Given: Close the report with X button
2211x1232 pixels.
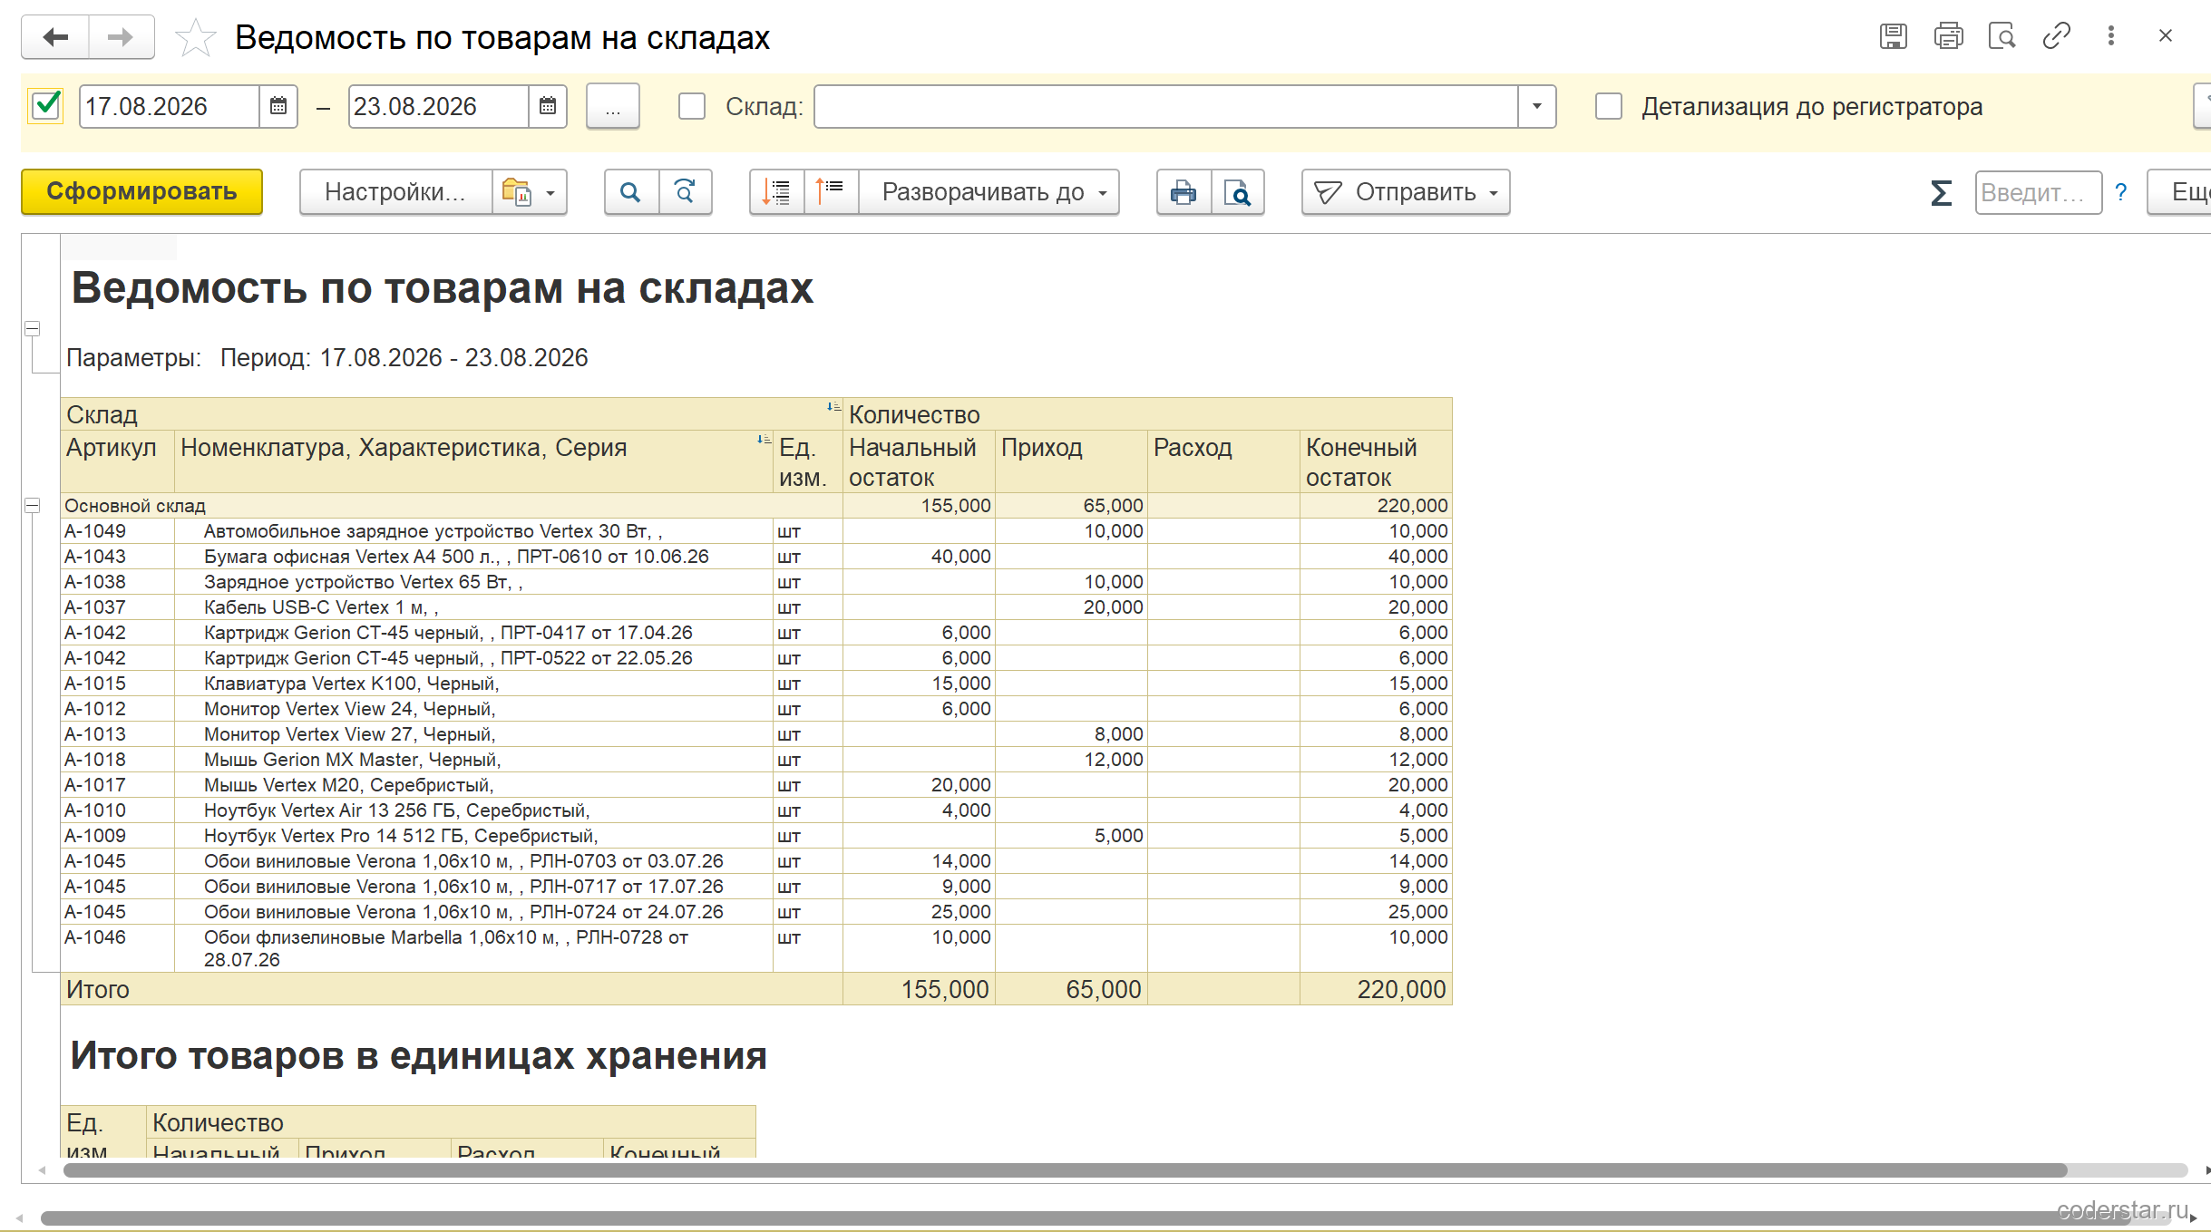Looking at the screenshot, I should click(x=2166, y=36).
